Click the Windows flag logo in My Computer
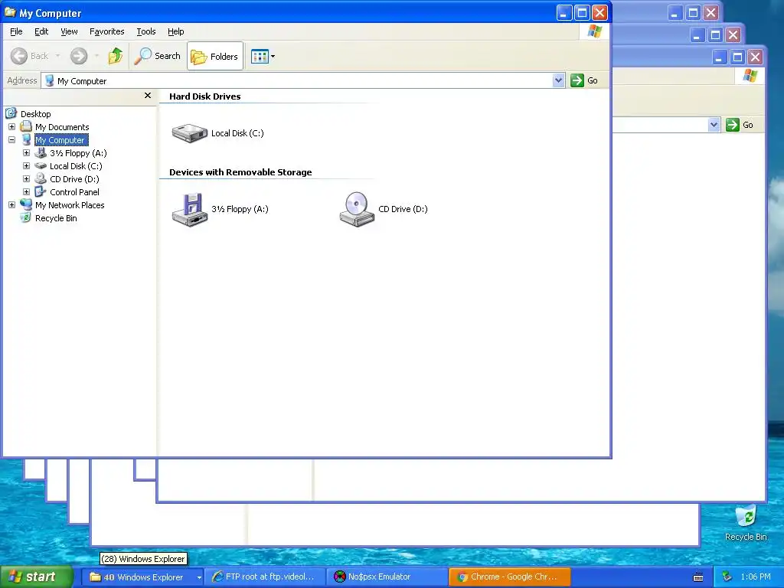 pyautogui.click(x=594, y=31)
